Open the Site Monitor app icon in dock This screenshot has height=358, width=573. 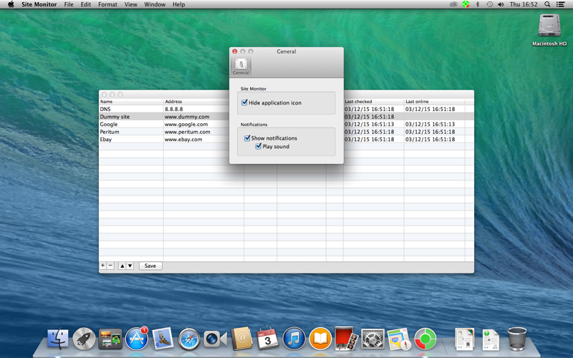click(x=425, y=339)
